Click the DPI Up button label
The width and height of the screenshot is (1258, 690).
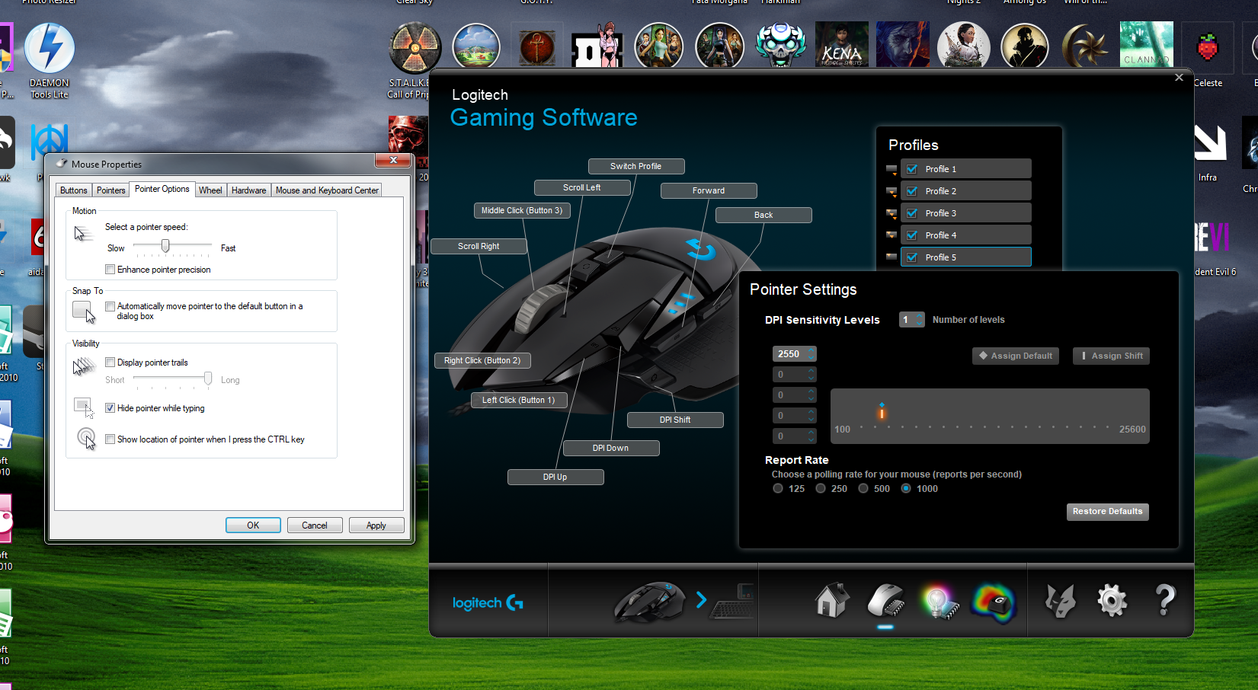[x=555, y=477]
